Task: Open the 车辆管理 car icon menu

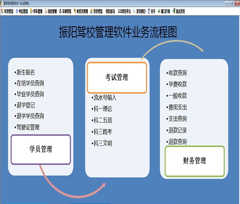Action: pos(60,11)
